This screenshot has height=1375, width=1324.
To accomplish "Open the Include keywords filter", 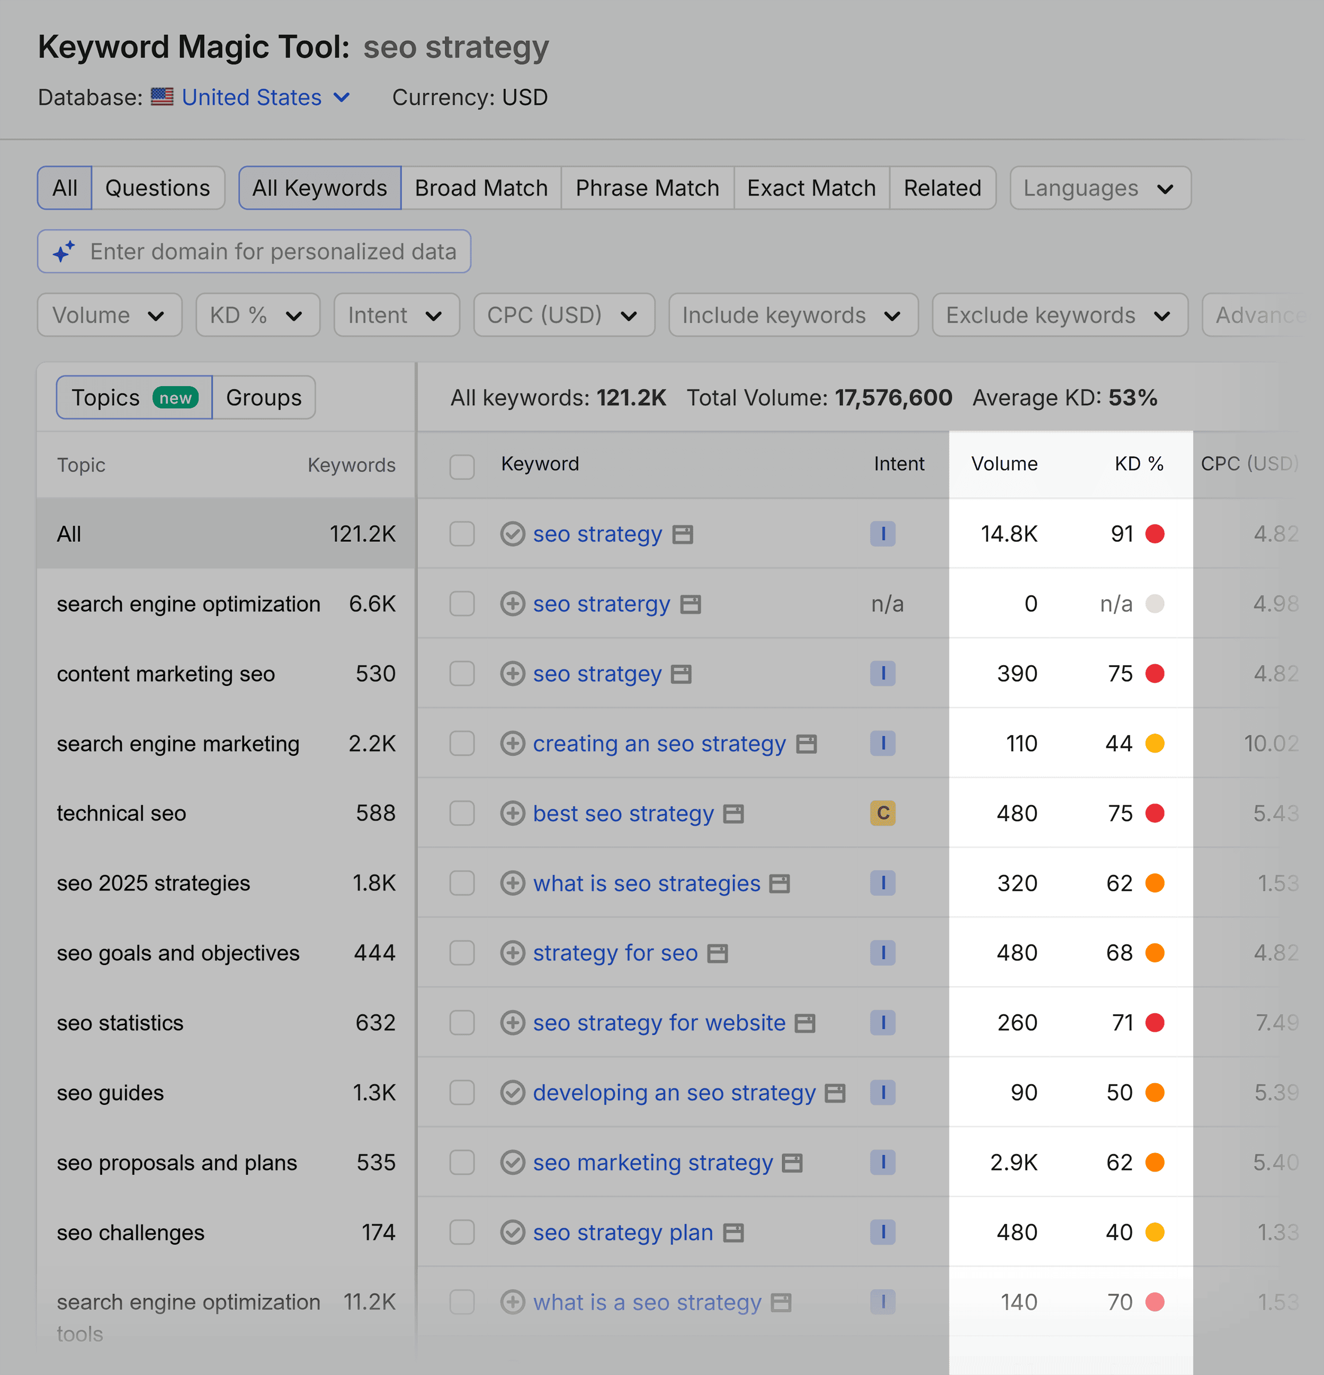I will tap(793, 315).
